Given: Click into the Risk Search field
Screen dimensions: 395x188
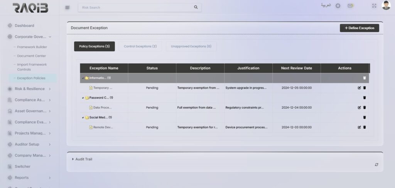Looking at the screenshot, I should point(135,7).
